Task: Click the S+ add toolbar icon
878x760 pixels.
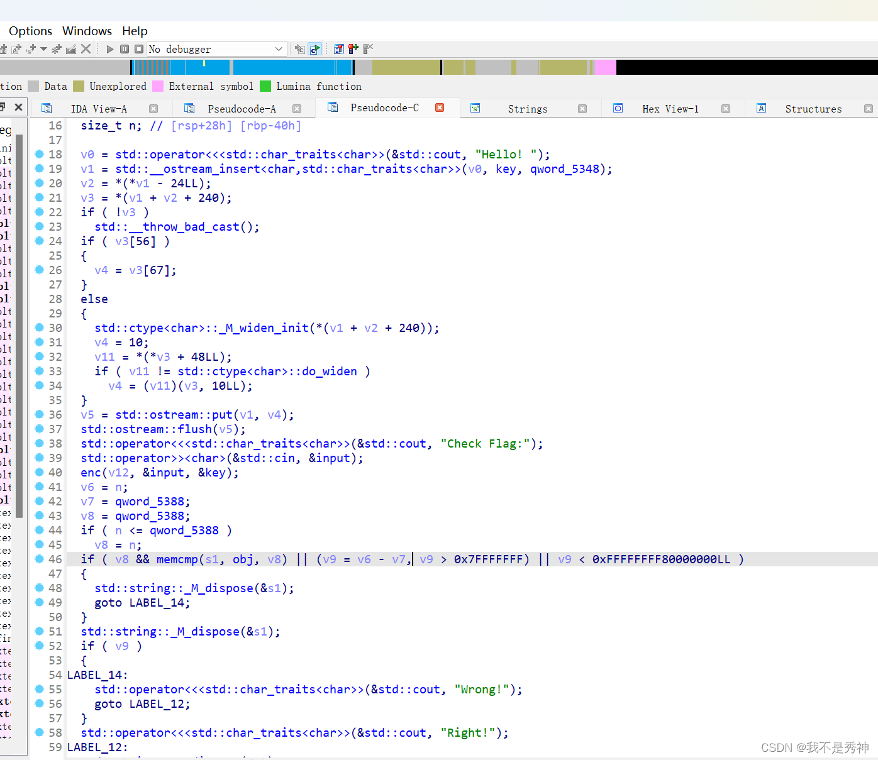Action: point(31,48)
